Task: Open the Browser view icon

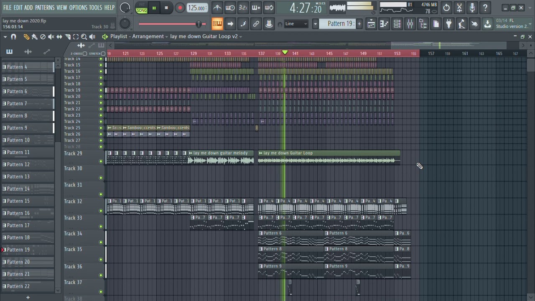Action: pos(423,24)
